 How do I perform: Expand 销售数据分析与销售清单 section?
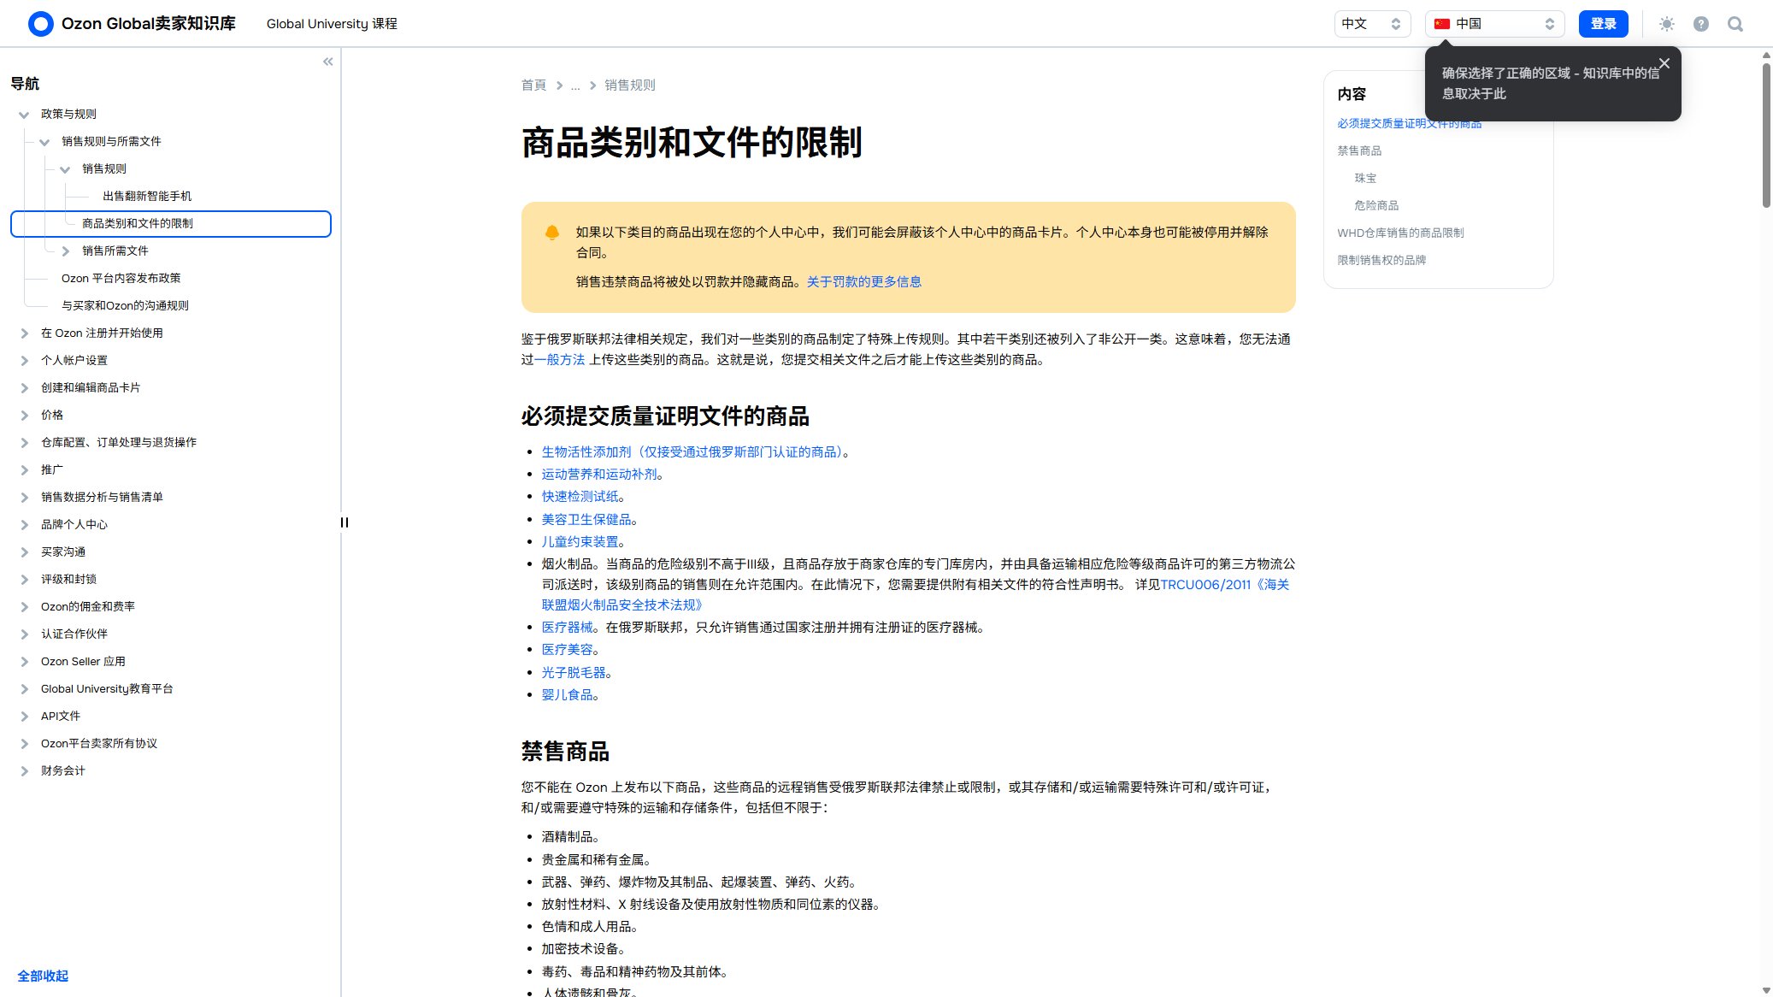tap(24, 498)
